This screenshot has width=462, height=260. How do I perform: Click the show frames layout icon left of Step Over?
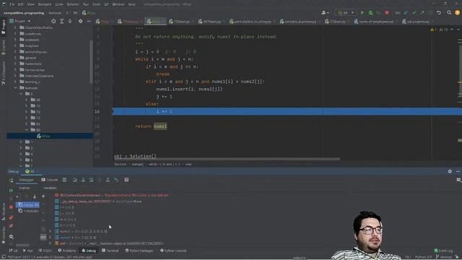click(x=64, y=180)
